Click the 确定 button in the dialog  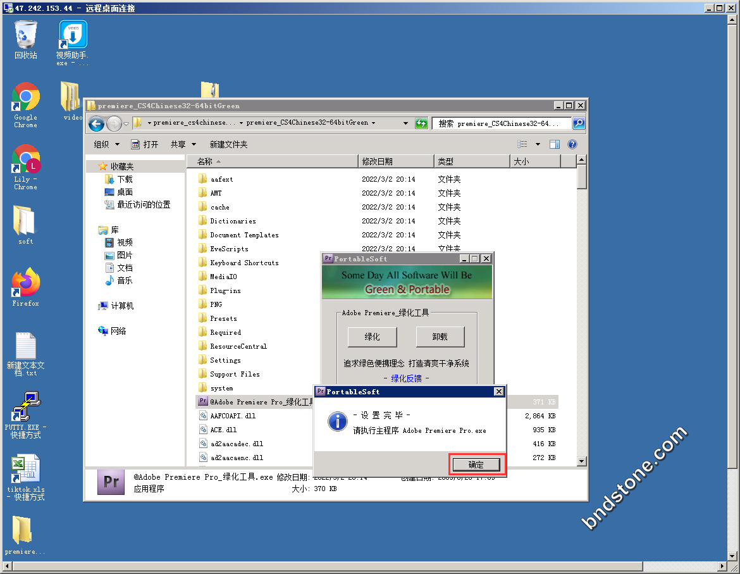[476, 465]
